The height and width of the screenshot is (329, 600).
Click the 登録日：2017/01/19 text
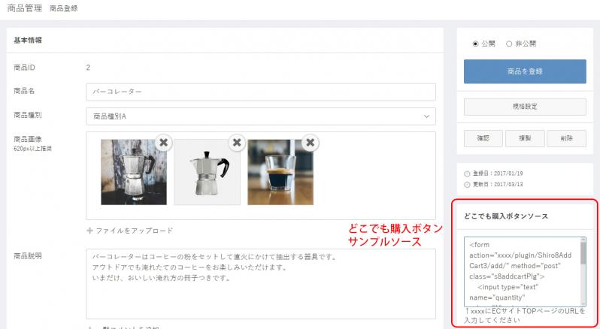(x=498, y=174)
